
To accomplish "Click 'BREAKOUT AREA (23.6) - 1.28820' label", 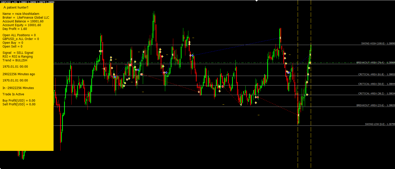I will click(x=376, y=105).
